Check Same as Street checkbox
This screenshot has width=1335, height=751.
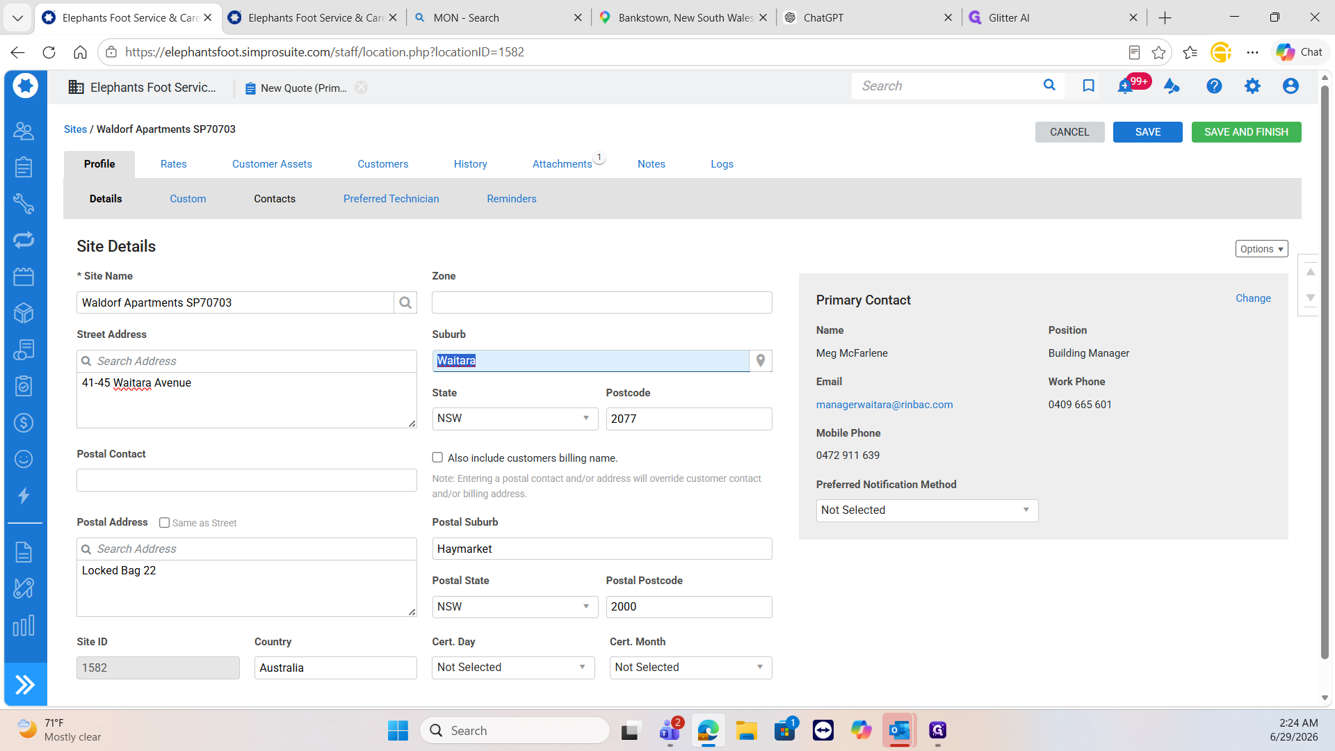pos(164,522)
